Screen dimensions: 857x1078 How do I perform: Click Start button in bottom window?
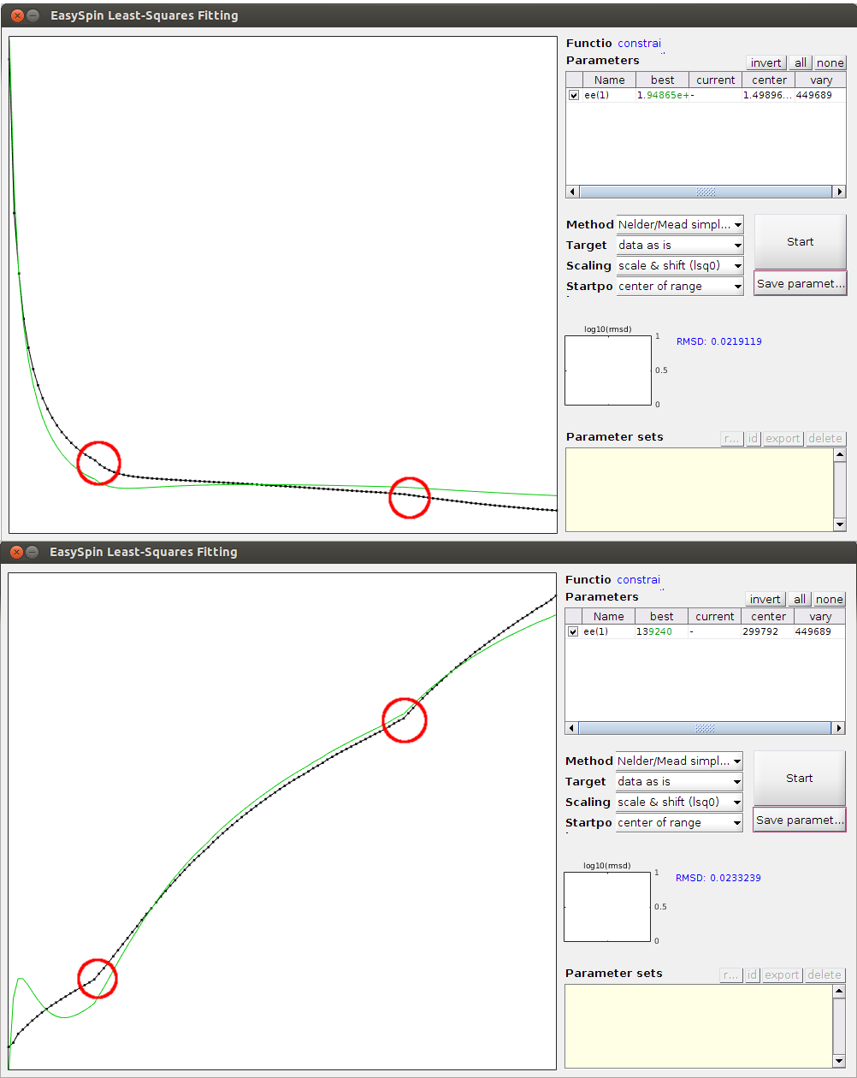pyautogui.click(x=799, y=779)
